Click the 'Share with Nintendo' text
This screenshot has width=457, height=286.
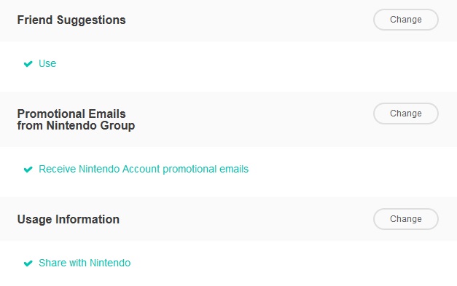(85, 263)
